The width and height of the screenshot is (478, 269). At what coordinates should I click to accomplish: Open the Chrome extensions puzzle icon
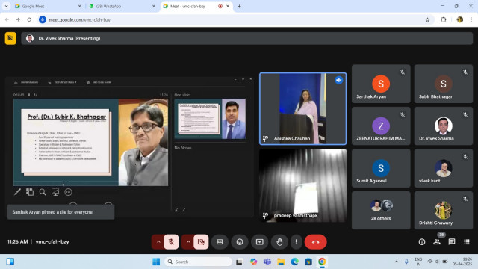pos(443,20)
